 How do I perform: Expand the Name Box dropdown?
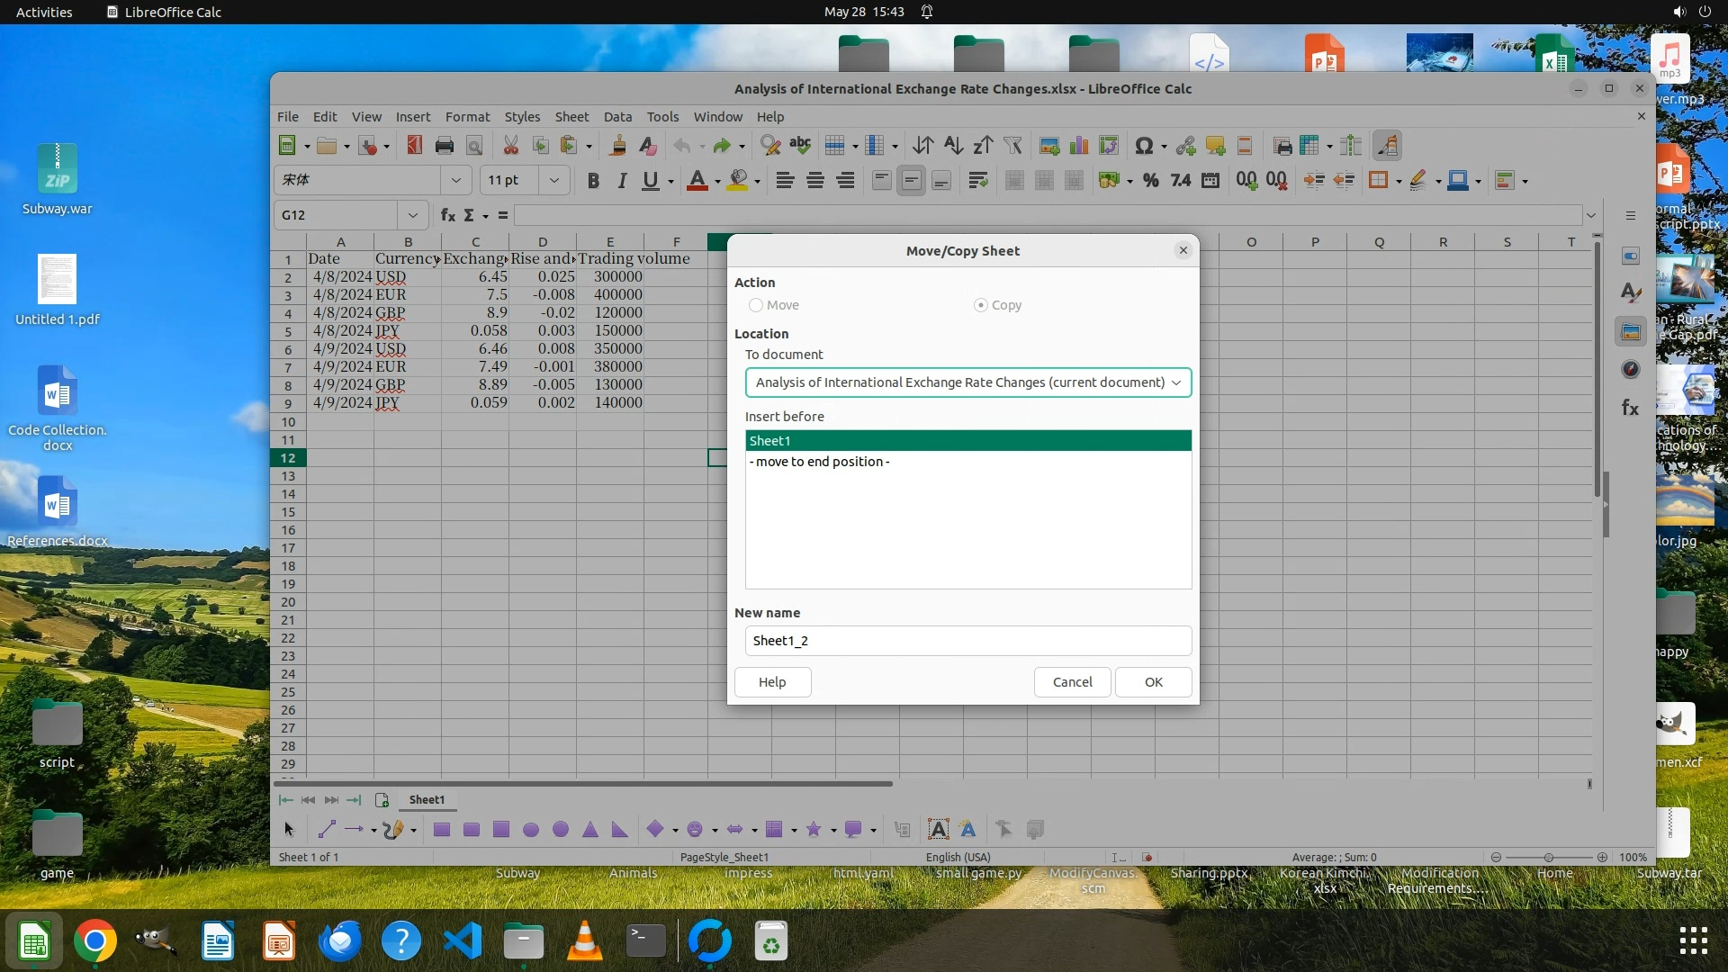click(x=412, y=215)
